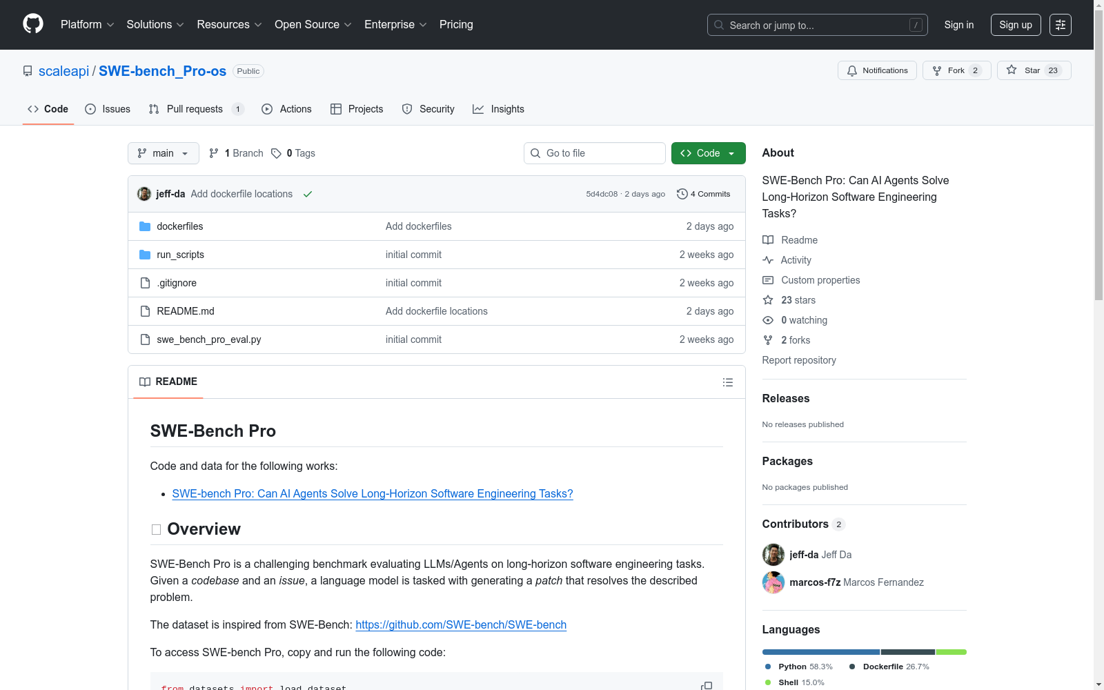
Task: Click the README.md file icon
Action: (x=145, y=311)
